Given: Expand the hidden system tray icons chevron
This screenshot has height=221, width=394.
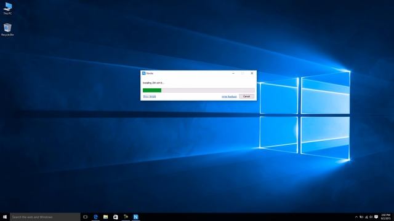Looking at the screenshot, I should pos(356,217).
